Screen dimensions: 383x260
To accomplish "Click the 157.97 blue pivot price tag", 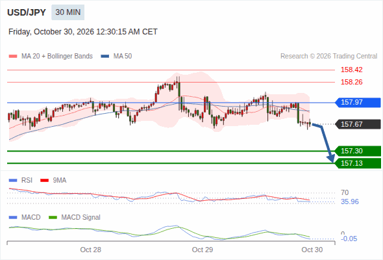I will coord(358,102).
